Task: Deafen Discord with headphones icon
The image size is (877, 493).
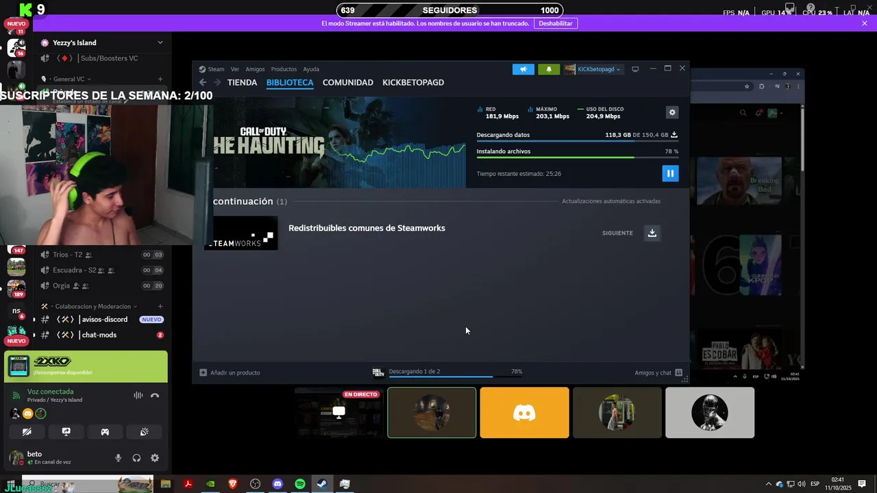Action: click(x=136, y=458)
